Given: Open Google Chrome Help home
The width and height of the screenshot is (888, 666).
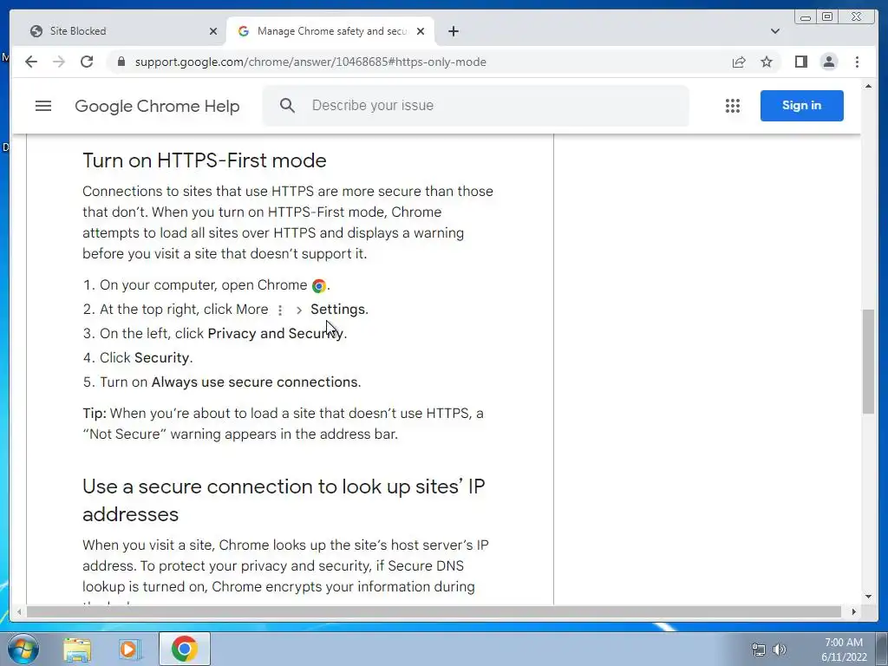Looking at the screenshot, I should (x=157, y=106).
